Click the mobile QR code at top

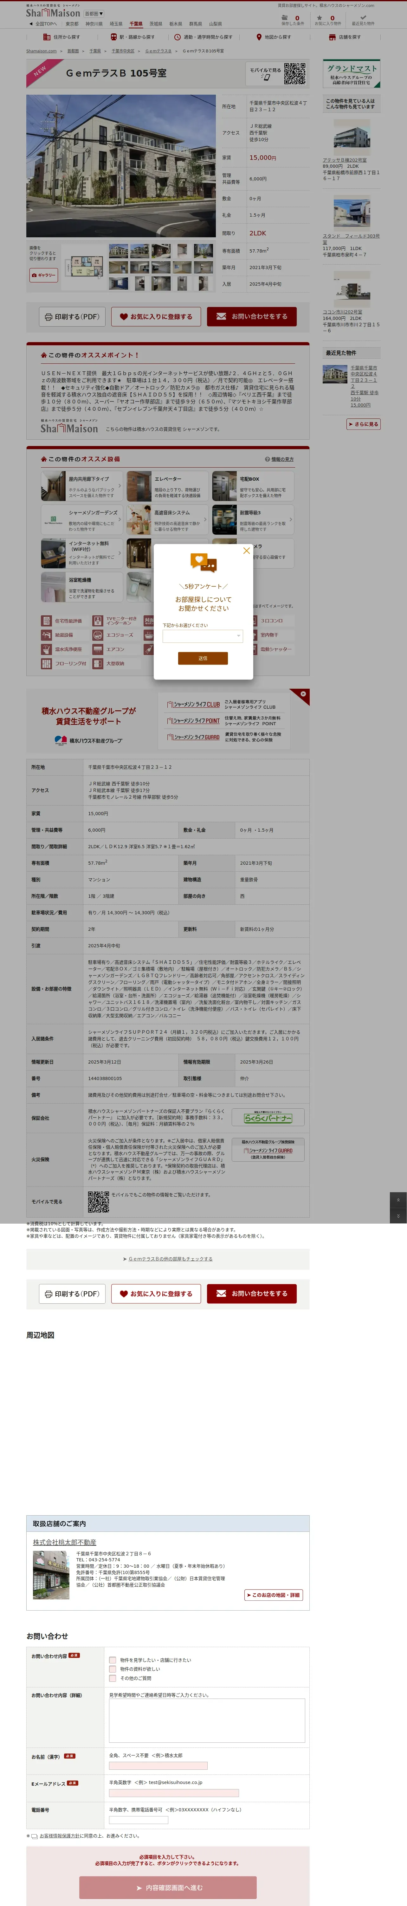click(x=295, y=73)
